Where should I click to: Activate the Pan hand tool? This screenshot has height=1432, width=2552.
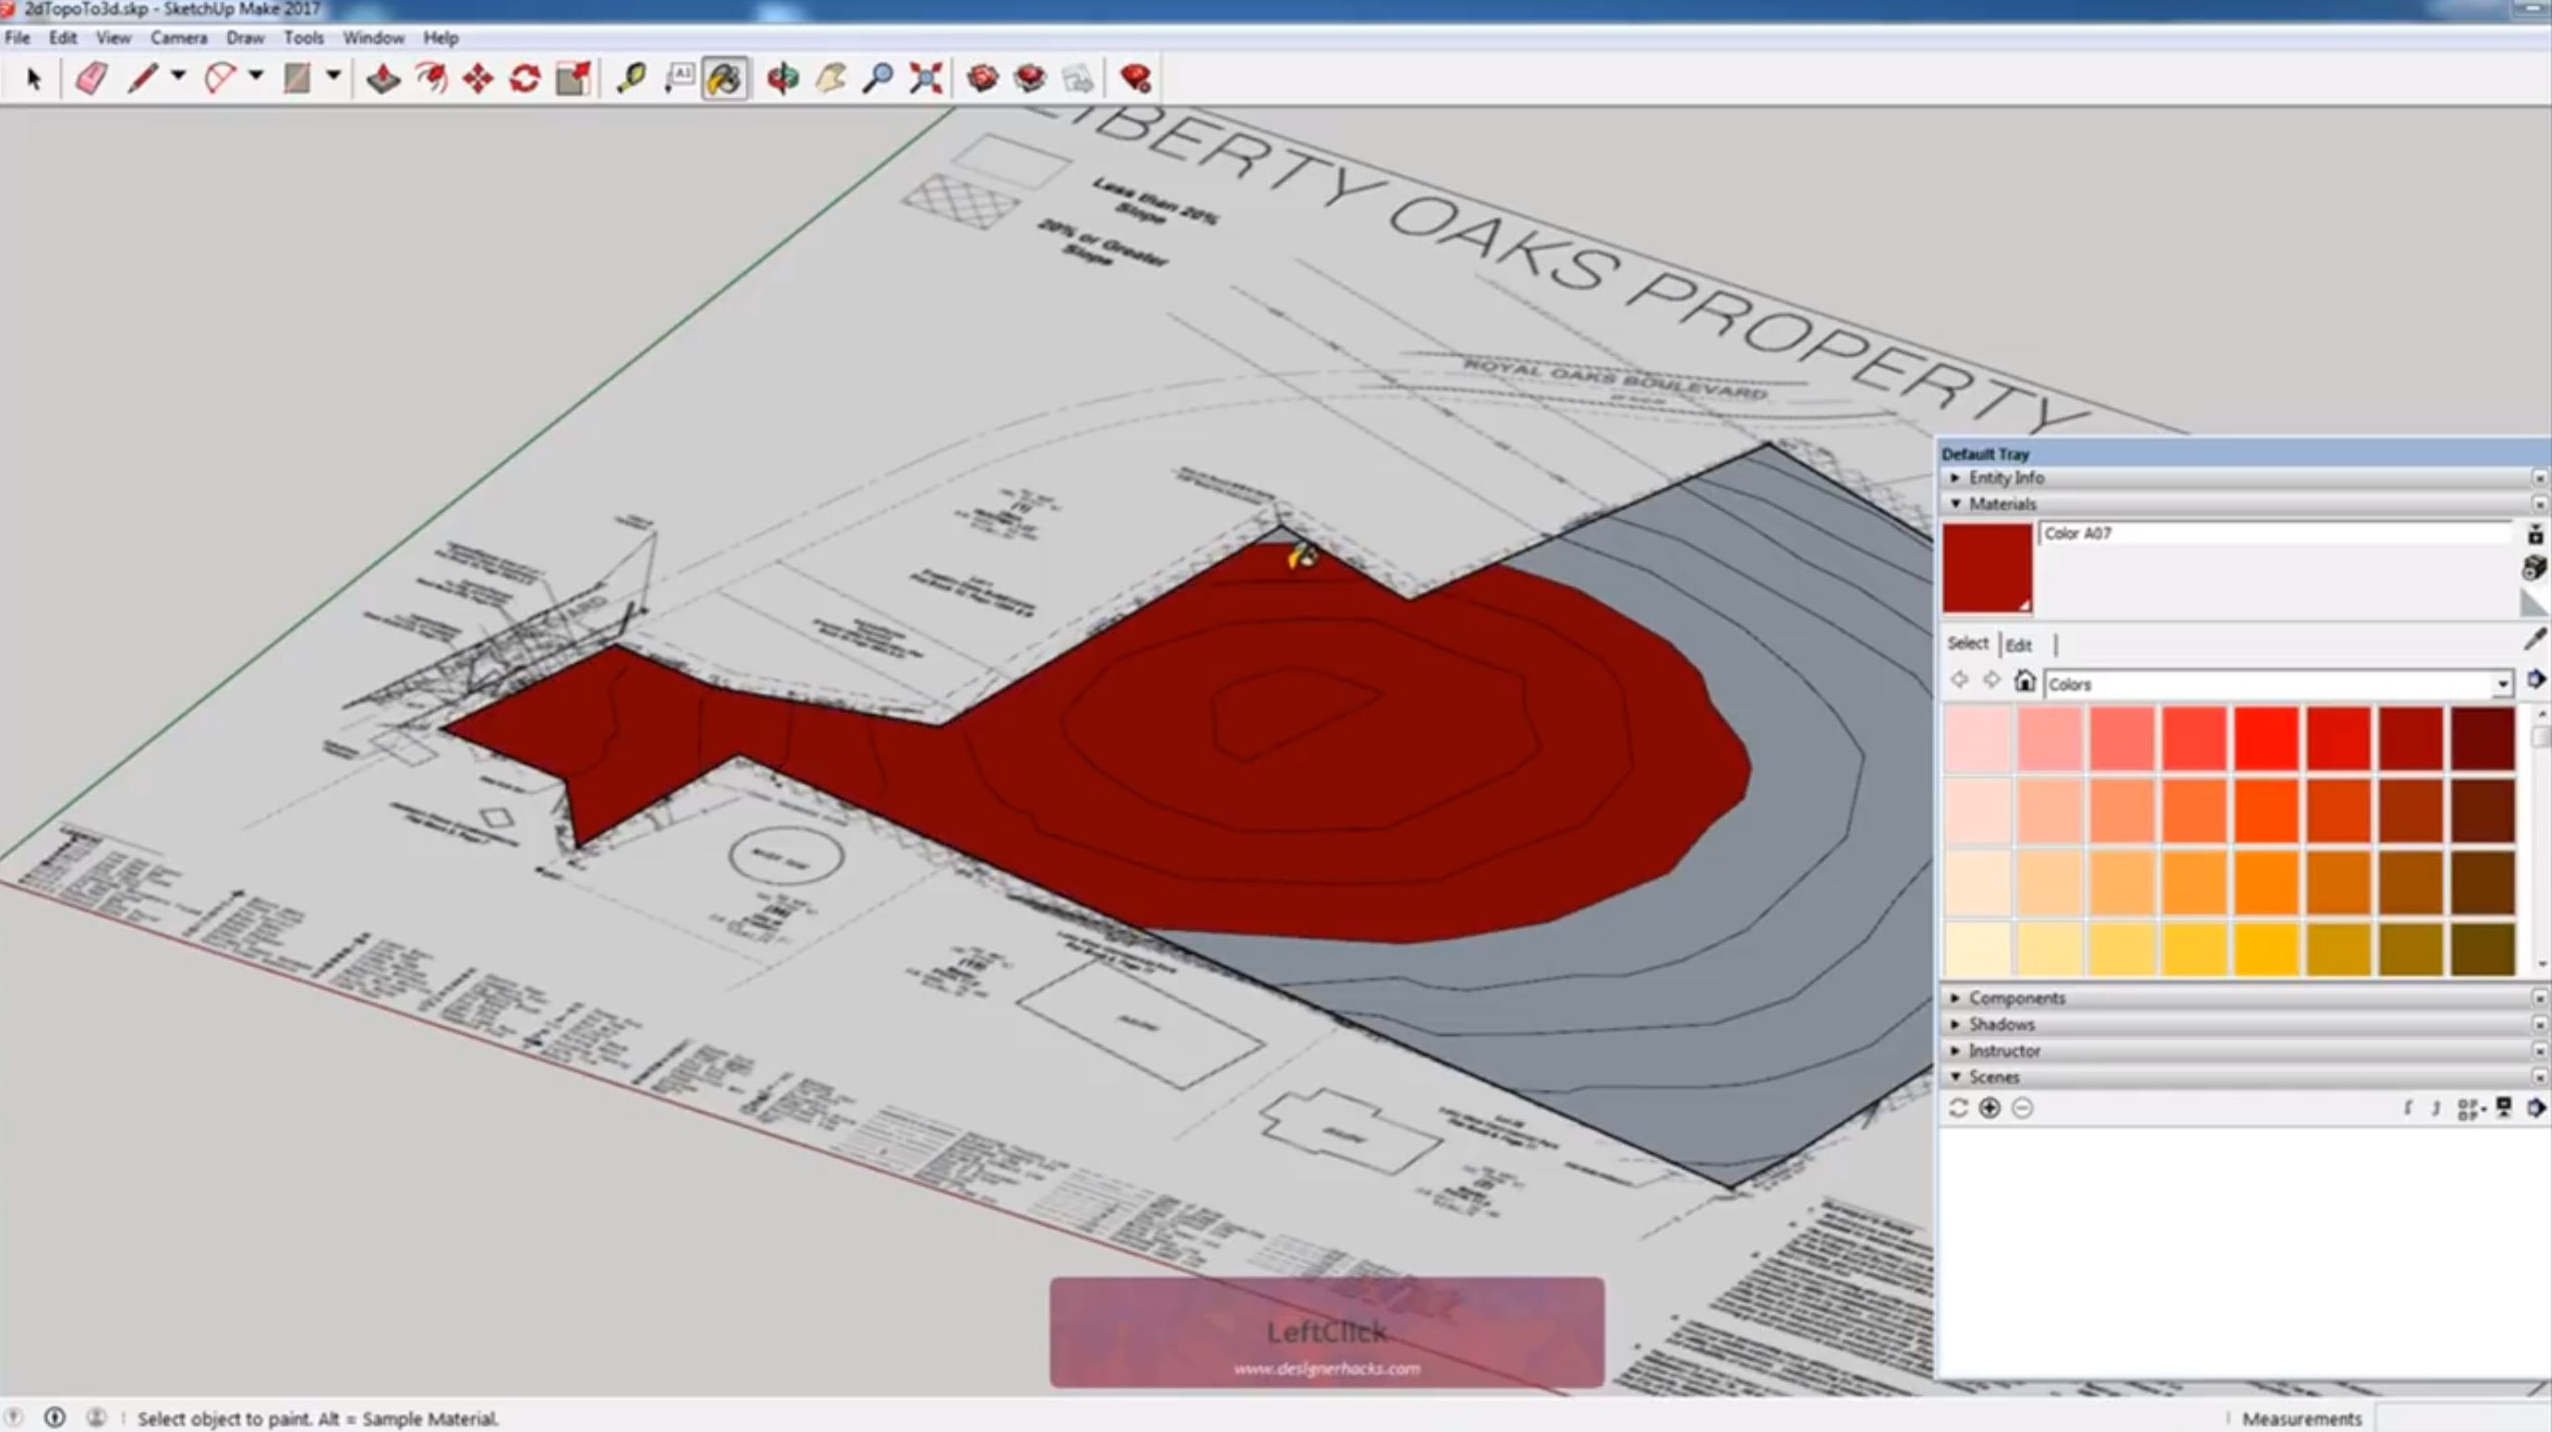(830, 78)
